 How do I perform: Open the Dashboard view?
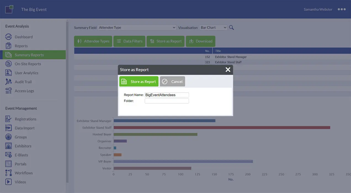(x=23, y=36)
